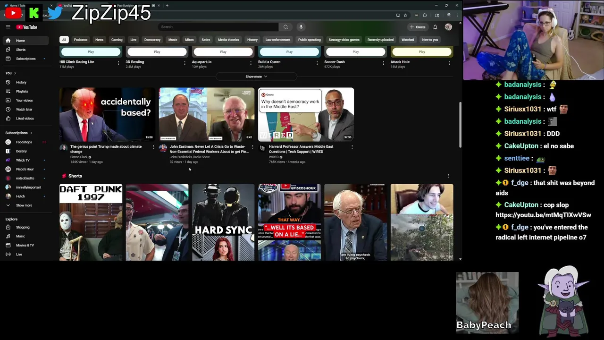Select the Podcasts filter chip

coord(81,40)
